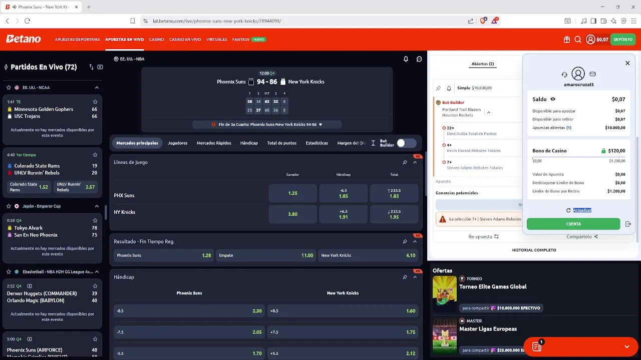Screen dimensions: 641x360
Task: Click Compártelo share button
Action: (x=582, y=236)
